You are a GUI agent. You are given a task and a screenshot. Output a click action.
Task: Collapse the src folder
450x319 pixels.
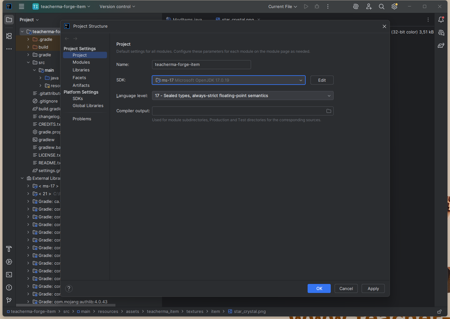click(28, 62)
